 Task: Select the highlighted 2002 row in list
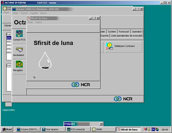coord(9,38)
